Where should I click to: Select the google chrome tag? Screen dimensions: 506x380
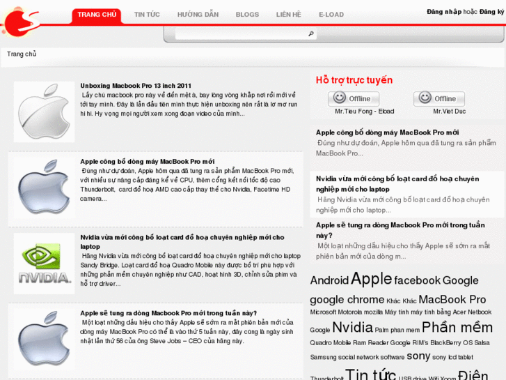(x=347, y=300)
